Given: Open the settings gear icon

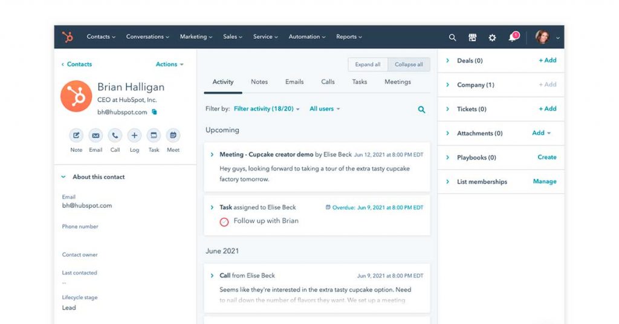Looking at the screenshot, I should [492, 37].
